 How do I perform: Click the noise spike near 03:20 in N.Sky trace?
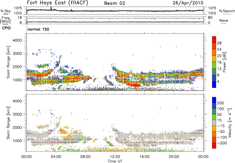coord(51,9)
